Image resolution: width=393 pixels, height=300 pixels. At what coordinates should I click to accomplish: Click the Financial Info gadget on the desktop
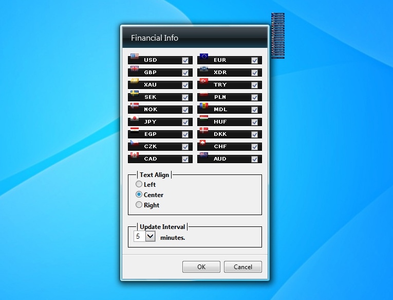tap(278, 36)
